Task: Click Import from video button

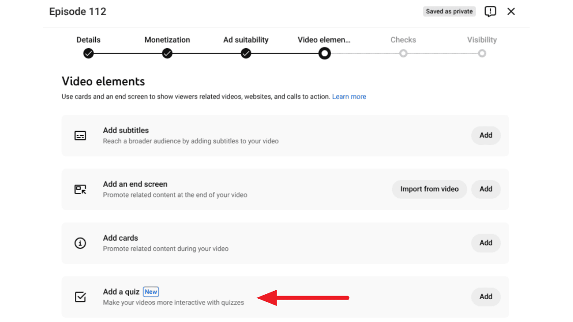Action: click(429, 189)
